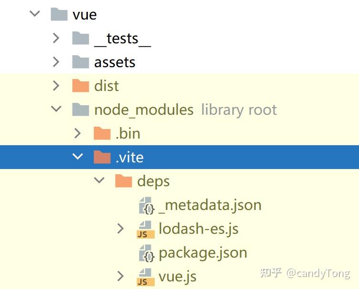Click the deps folder icon
Screen dimensions: 359x289
click(x=124, y=181)
